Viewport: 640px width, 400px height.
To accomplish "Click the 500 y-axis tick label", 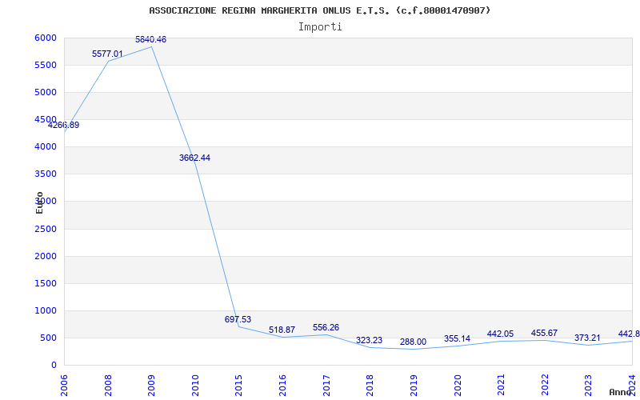I will [x=49, y=338].
